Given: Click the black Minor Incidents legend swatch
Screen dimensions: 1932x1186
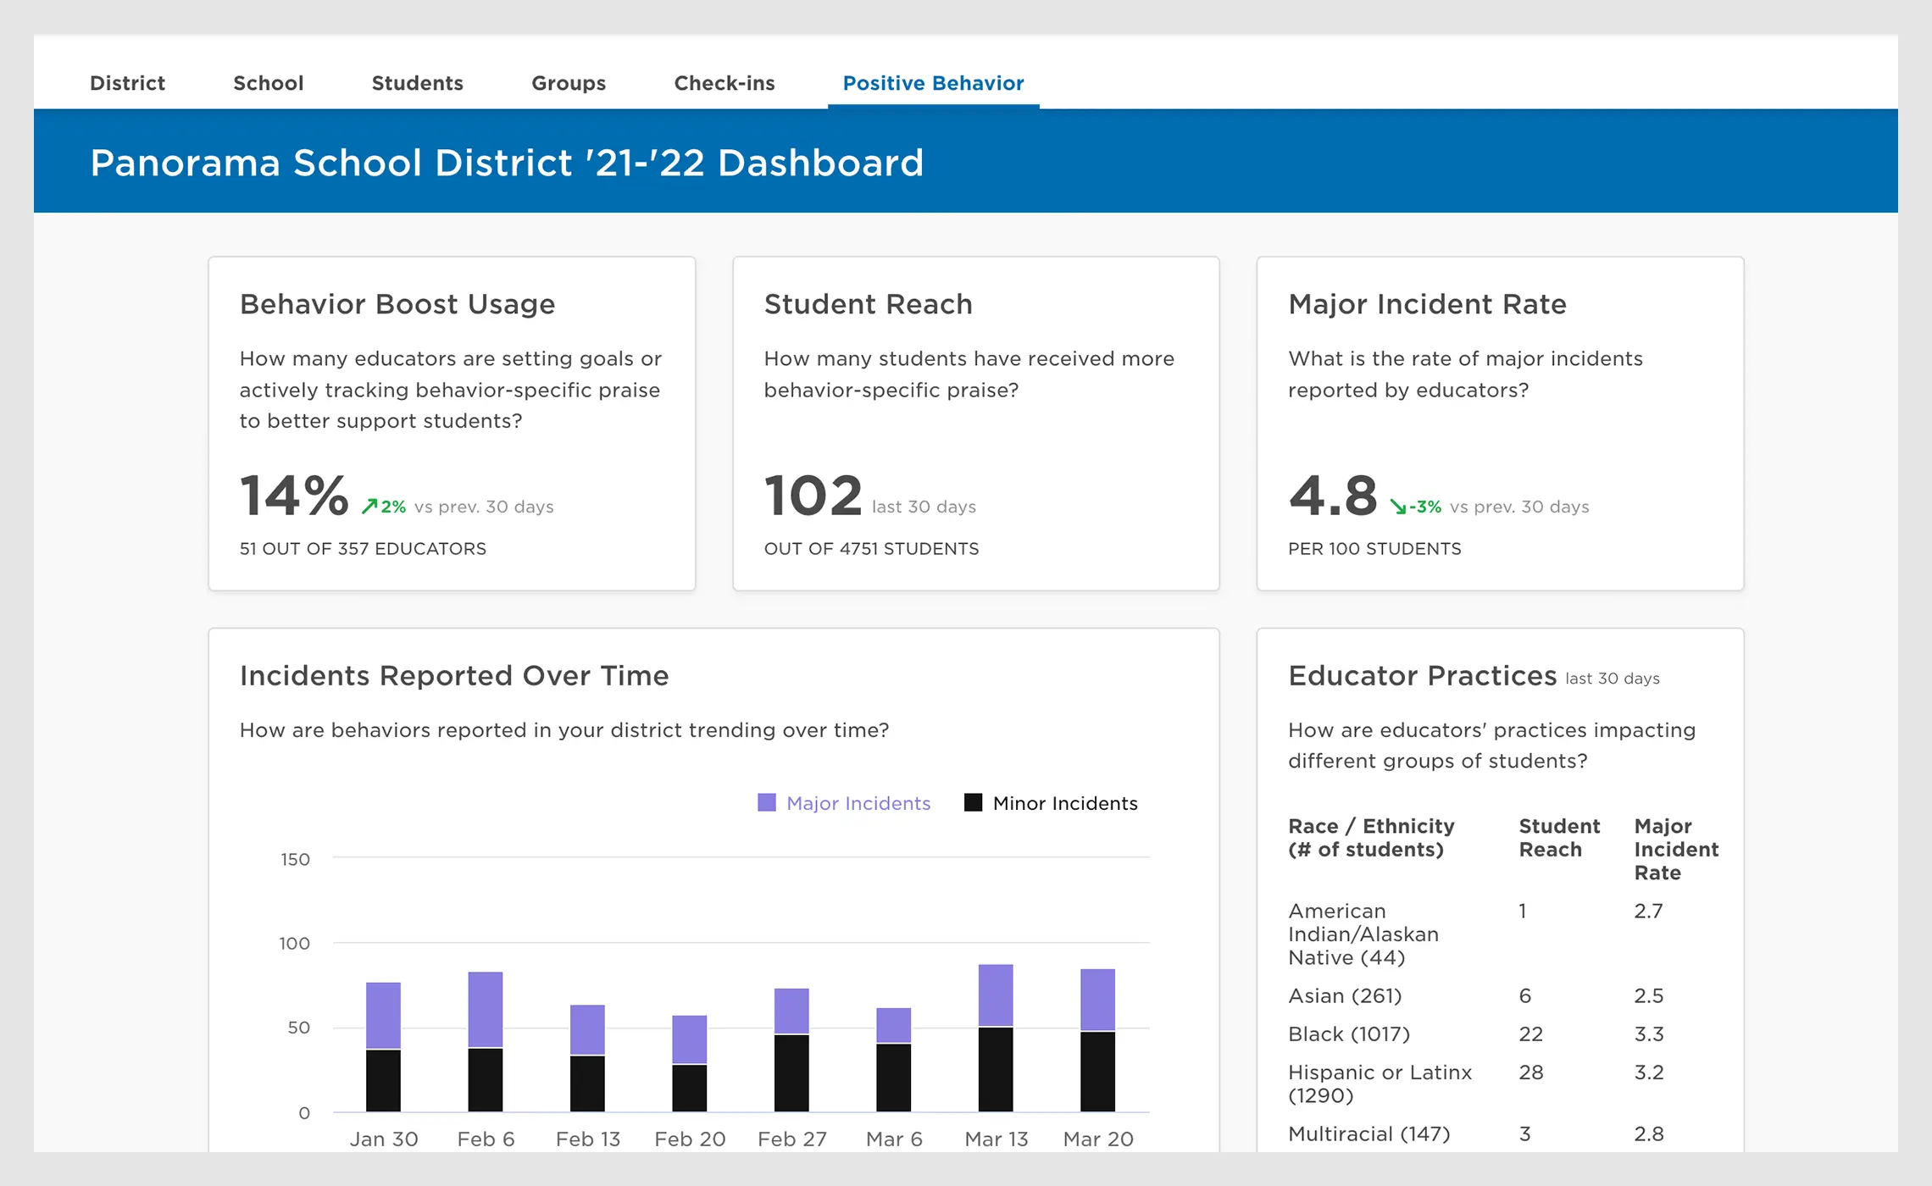Looking at the screenshot, I should [x=973, y=802].
